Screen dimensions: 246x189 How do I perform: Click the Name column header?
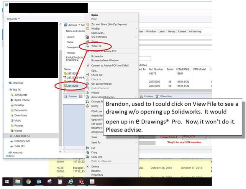[x=67, y=69]
